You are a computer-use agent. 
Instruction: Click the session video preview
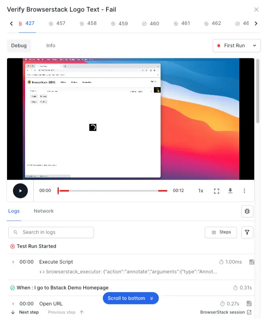[x=130, y=119]
